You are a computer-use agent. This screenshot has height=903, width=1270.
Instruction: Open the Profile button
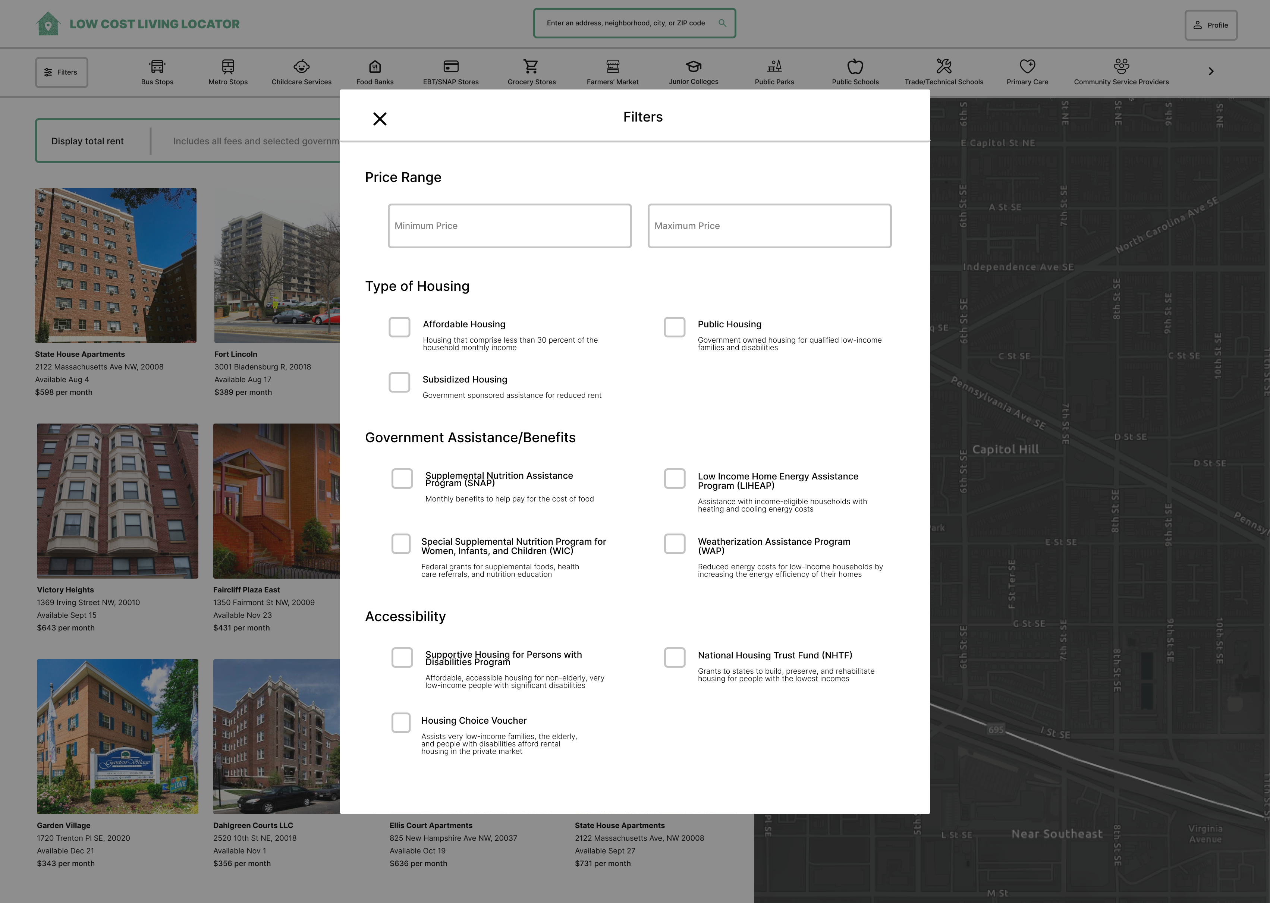[x=1210, y=25]
